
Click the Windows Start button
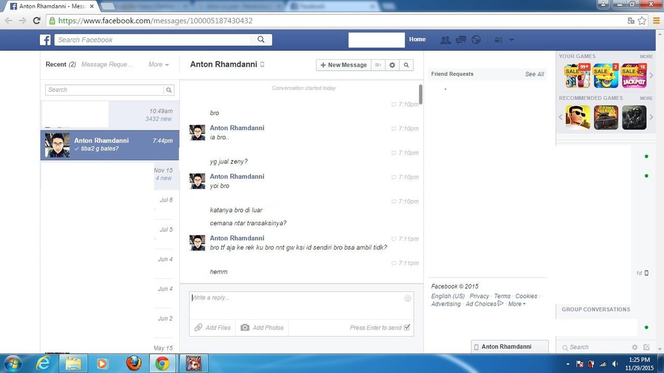coord(12,363)
